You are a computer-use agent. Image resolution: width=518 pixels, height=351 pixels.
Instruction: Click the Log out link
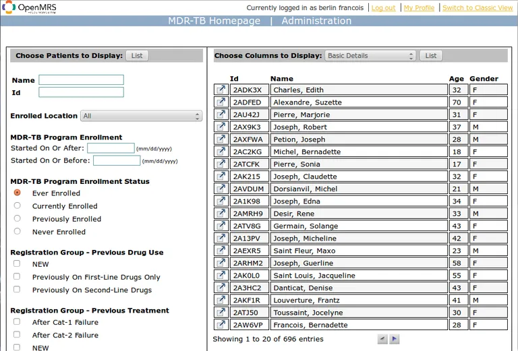(383, 8)
